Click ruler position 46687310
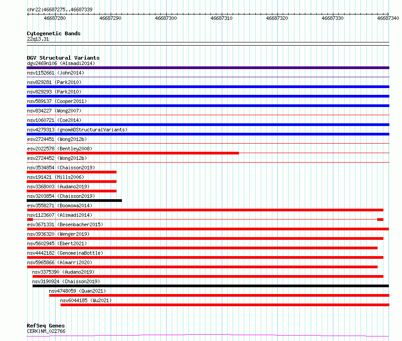 pyautogui.click(x=221, y=18)
